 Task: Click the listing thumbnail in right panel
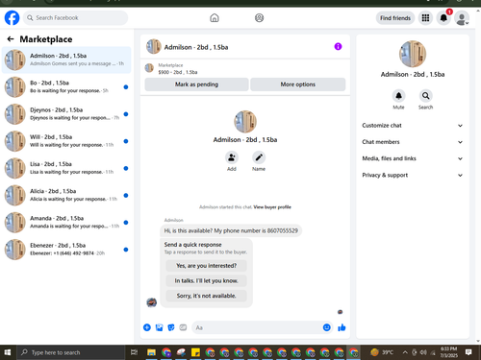click(x=413, y=54)
